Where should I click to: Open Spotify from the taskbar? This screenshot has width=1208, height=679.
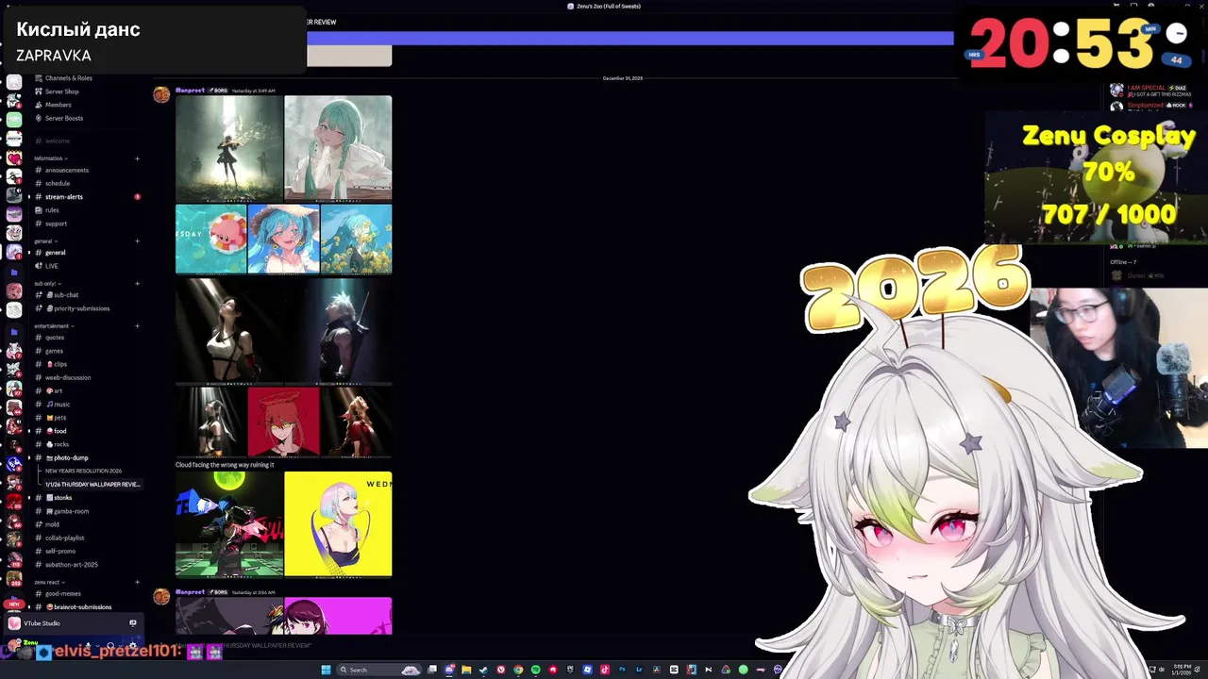click(535, 670)
